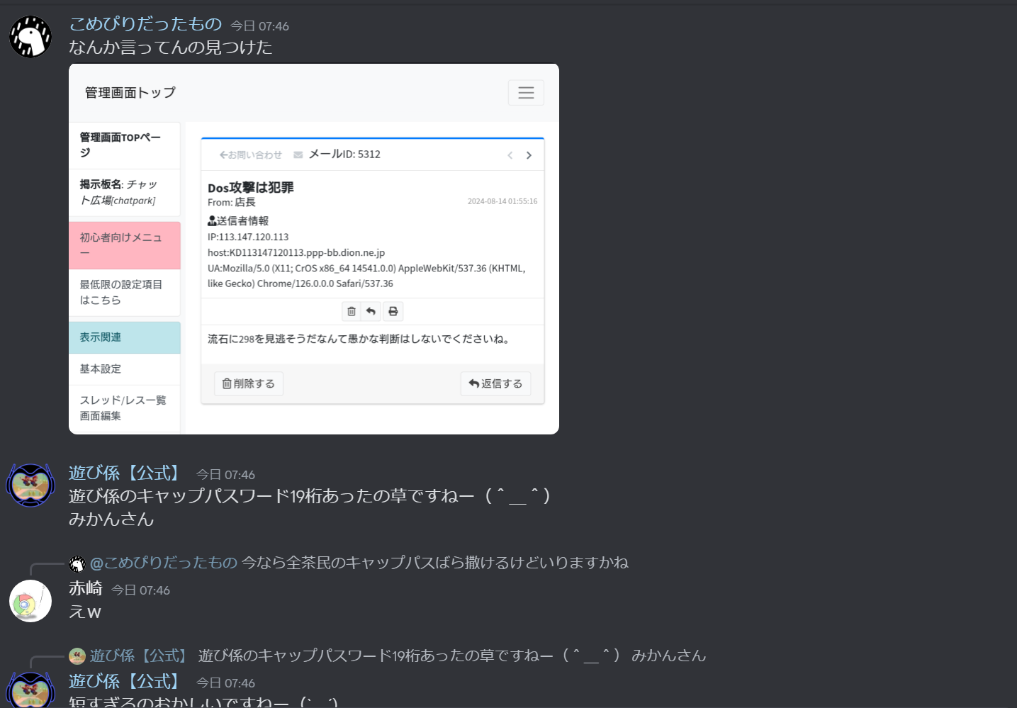Click the print icon in mail toolbar
This screenshot has width=1017, height=708.
pyautogui.click(x=393, y=311)
